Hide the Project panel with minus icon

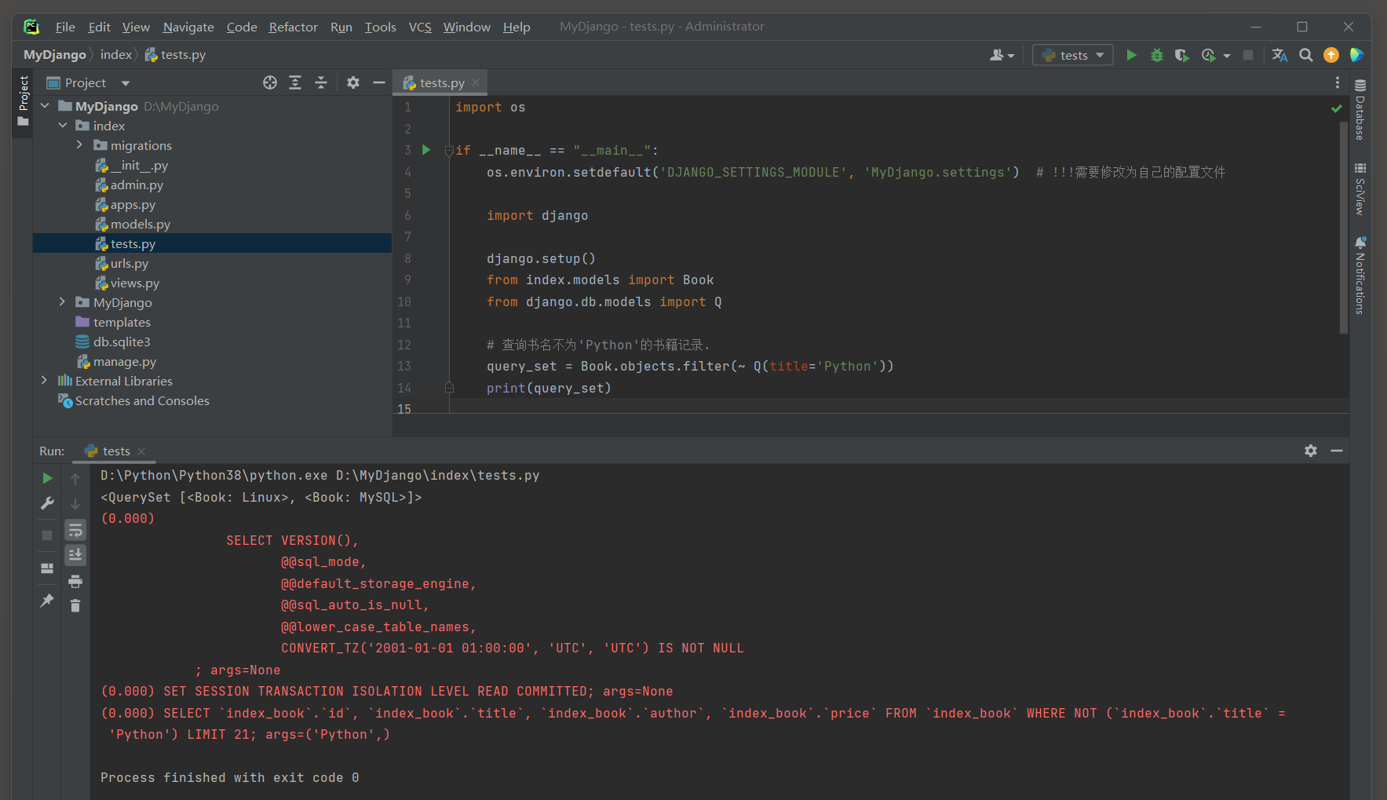(x=378, y=82)
